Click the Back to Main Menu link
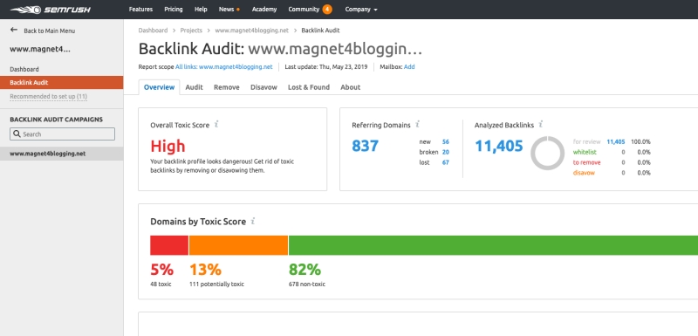The height and width of the screenshot is (336, 698). coord(50,31)
